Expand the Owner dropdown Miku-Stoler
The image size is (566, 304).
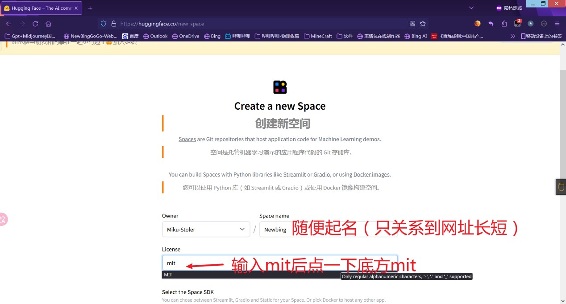click(206, 229)
